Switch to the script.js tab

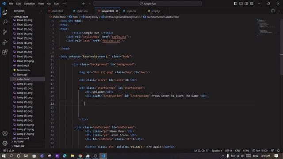point(156,11)
